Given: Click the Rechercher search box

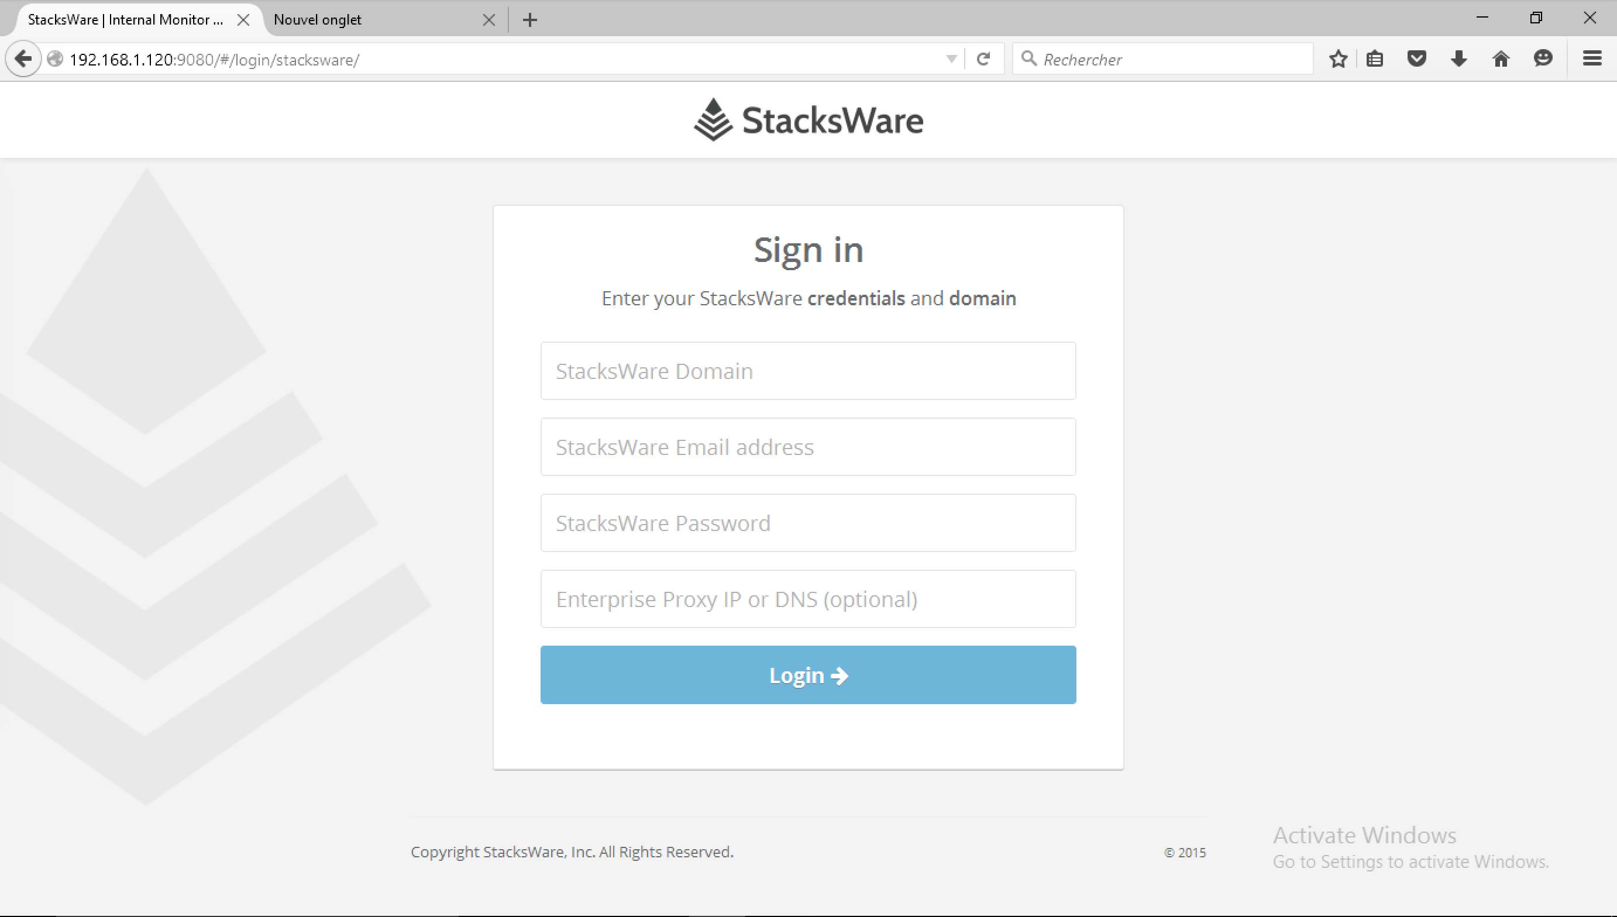Looking at the screenshot, I should 1163,59.
